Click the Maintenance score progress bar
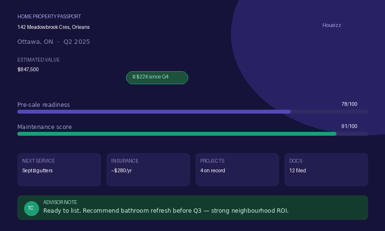Image resolution: width=385 pixels, height=231 pixels. [x=193, y=134]
